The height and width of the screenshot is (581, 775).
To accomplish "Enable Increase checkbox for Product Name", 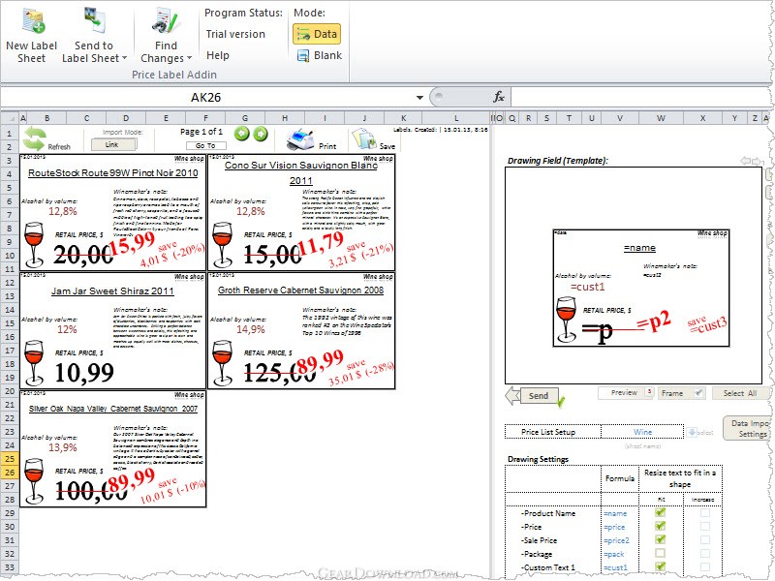I will pos(705,513).
